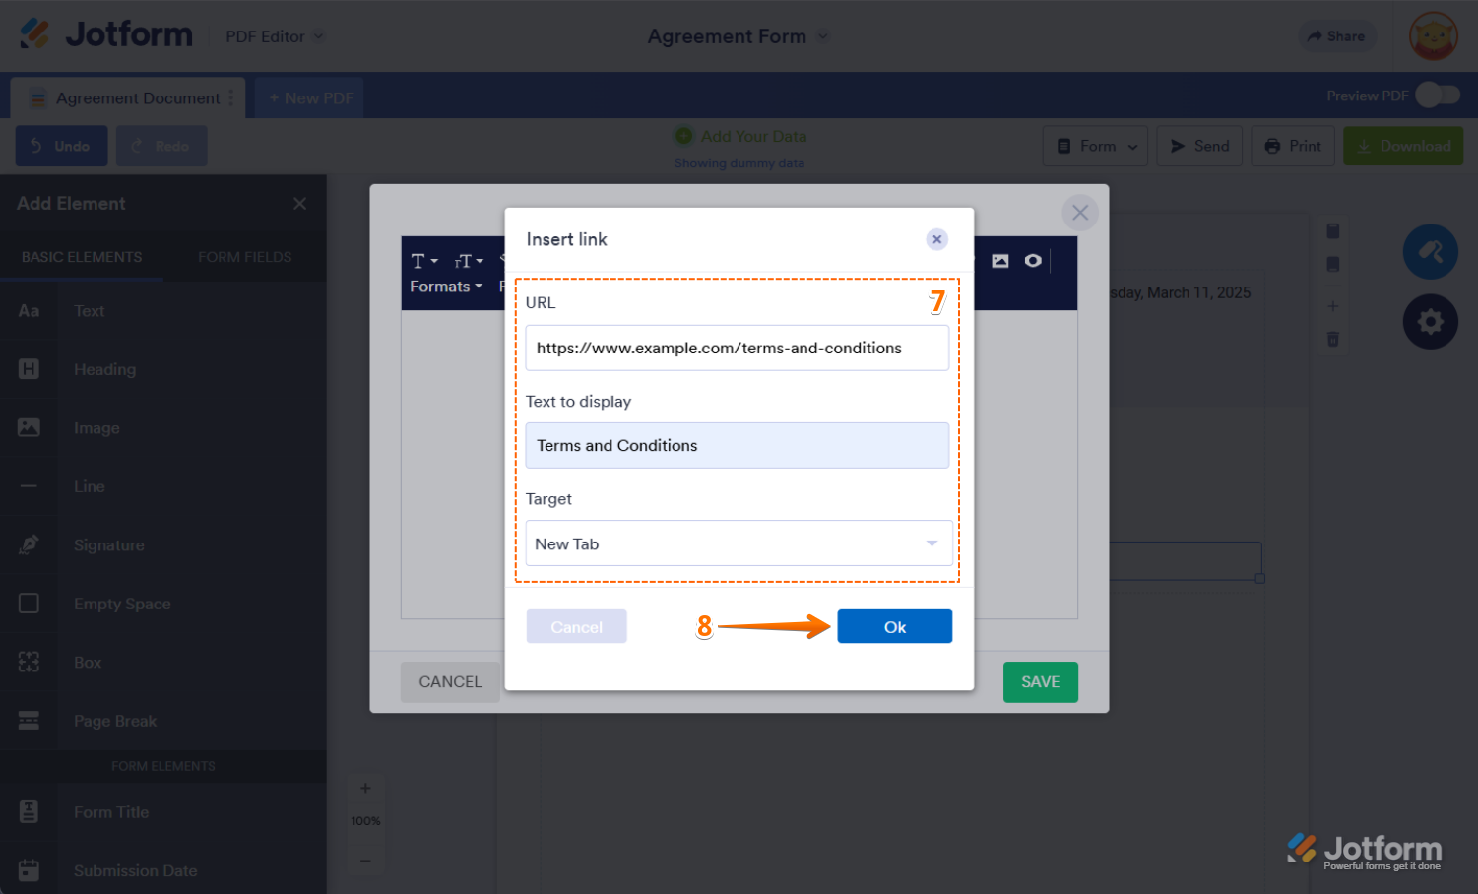This screenshot has height=894, width=1478.
Task: Open the New PDF tab
Action: pos(310,98)
